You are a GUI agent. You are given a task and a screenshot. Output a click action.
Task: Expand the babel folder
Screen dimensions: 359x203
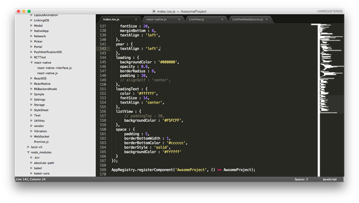tap(31, 168)
